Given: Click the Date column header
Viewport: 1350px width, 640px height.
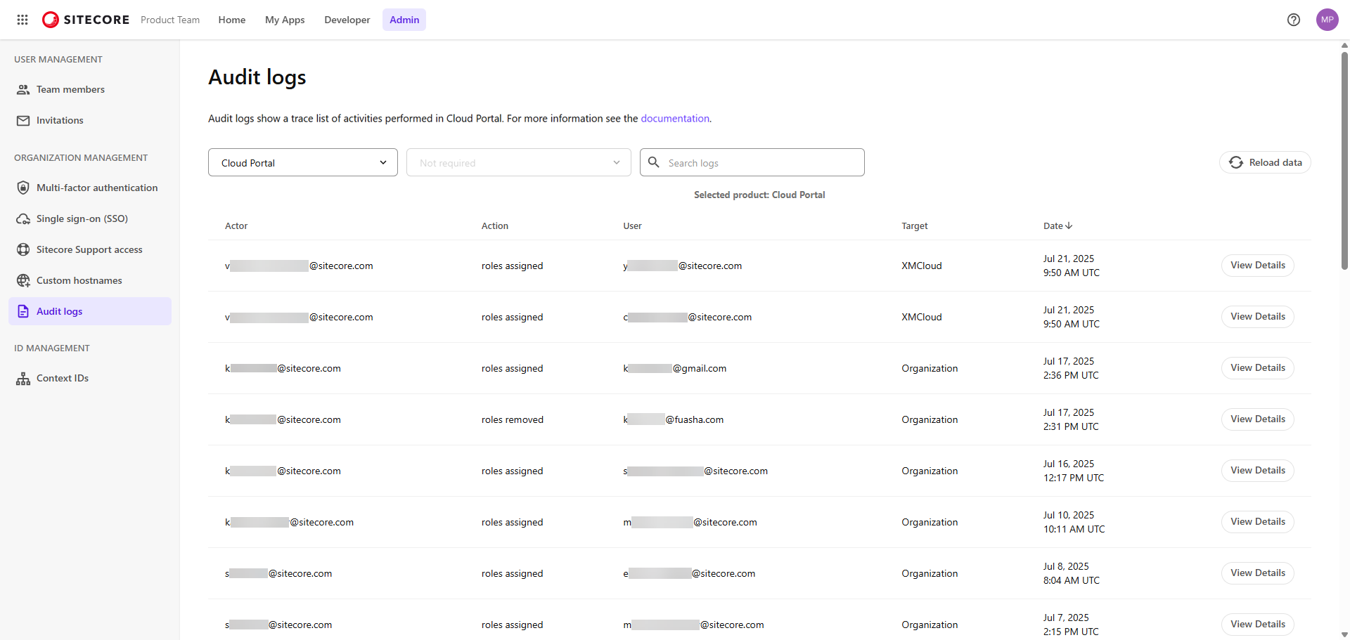Looking at the screenshot, I should tap(1053, 226).
